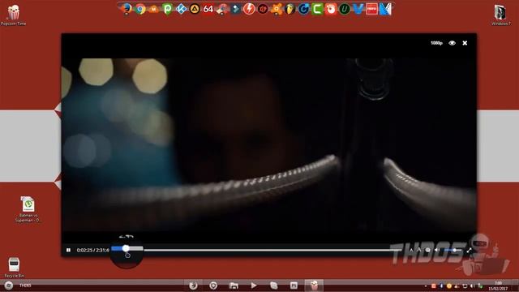
Task: Launch the red lightning bolt app in dock
Action: 249,9
